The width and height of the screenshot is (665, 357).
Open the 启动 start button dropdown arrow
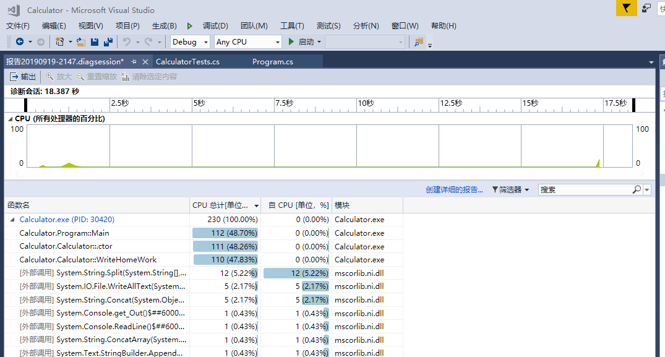click(319, 41)
